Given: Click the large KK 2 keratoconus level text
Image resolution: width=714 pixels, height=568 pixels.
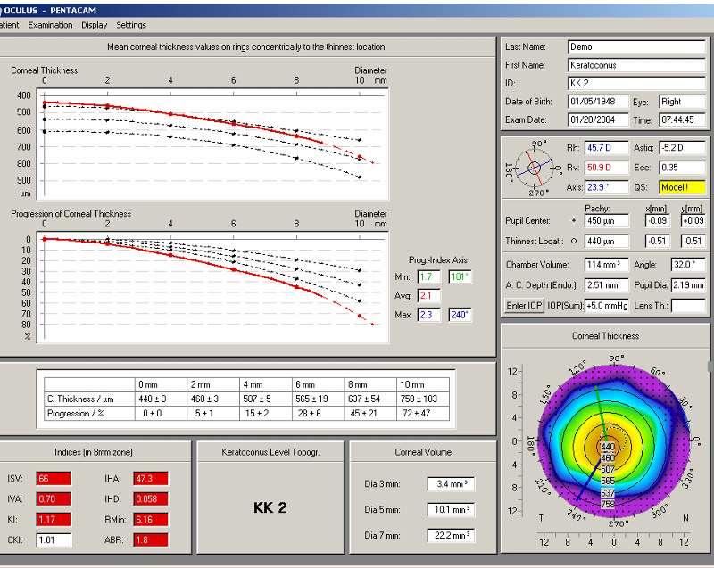Looking at the screenshot, I should pos(270,507).
